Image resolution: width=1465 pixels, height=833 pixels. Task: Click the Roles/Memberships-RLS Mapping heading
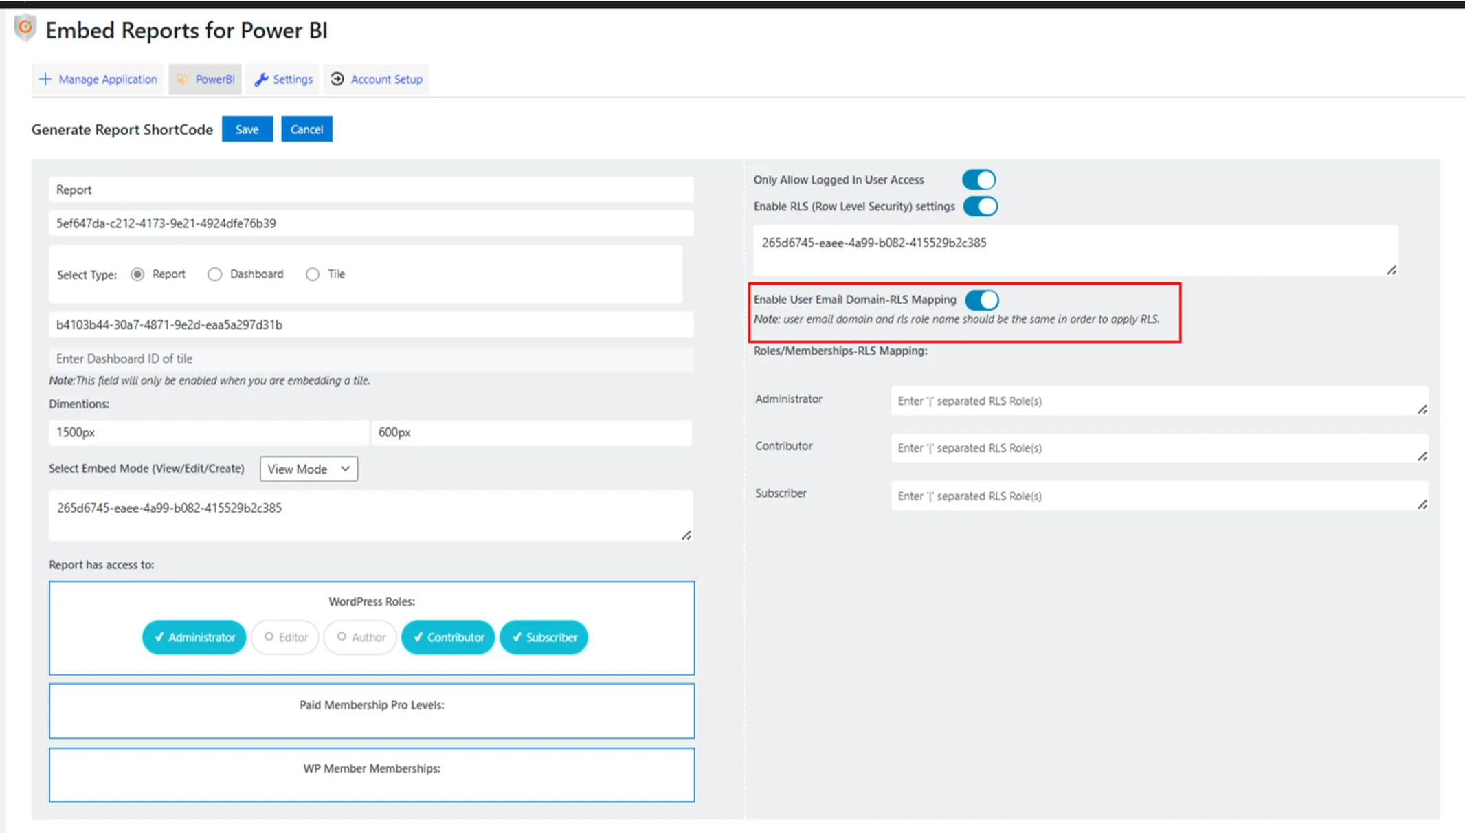(x=840, y=351)
